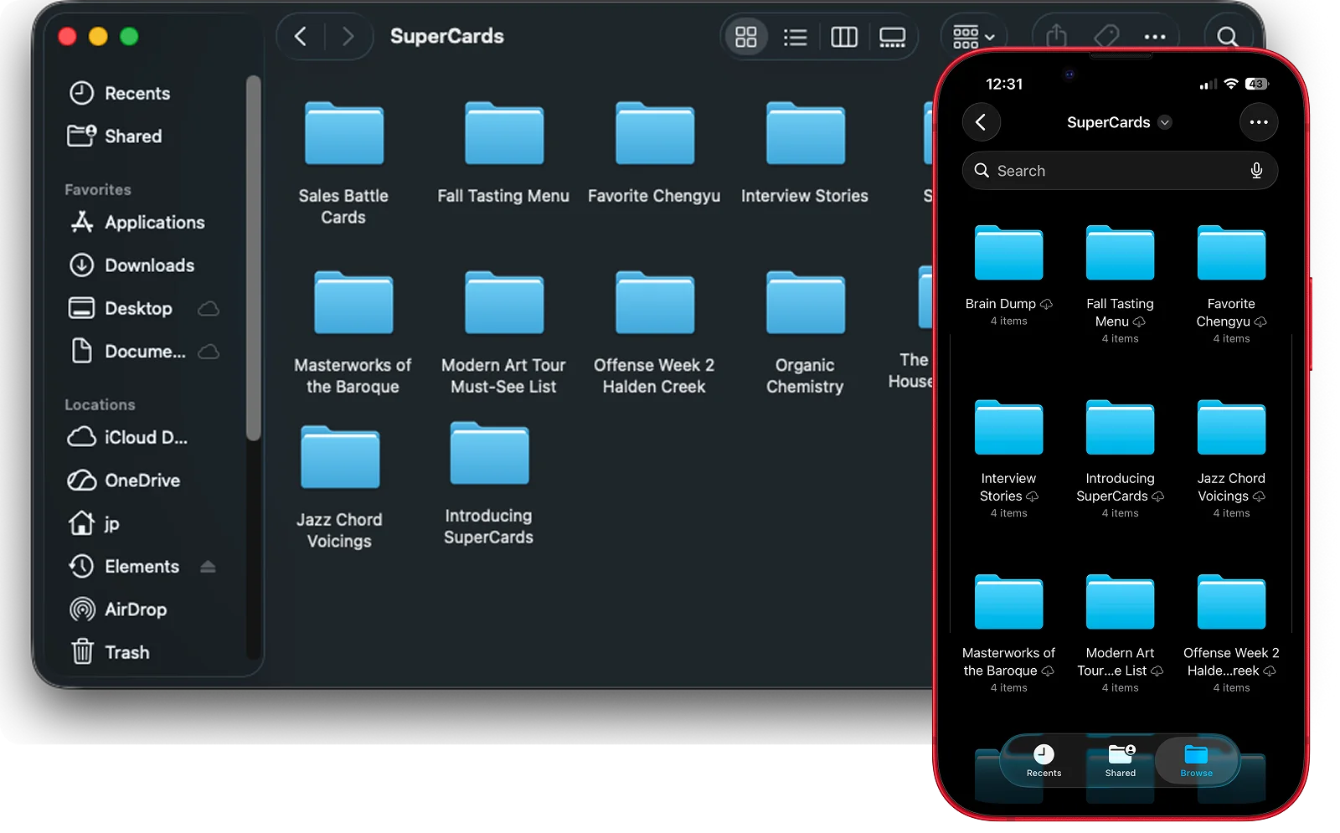Open Recents in Finder sidebar
The image size is (1340, 833).
[119, 93]
